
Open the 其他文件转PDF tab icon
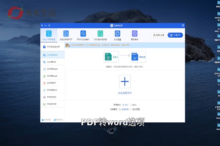pyautogui.click(x=66, y=34)
